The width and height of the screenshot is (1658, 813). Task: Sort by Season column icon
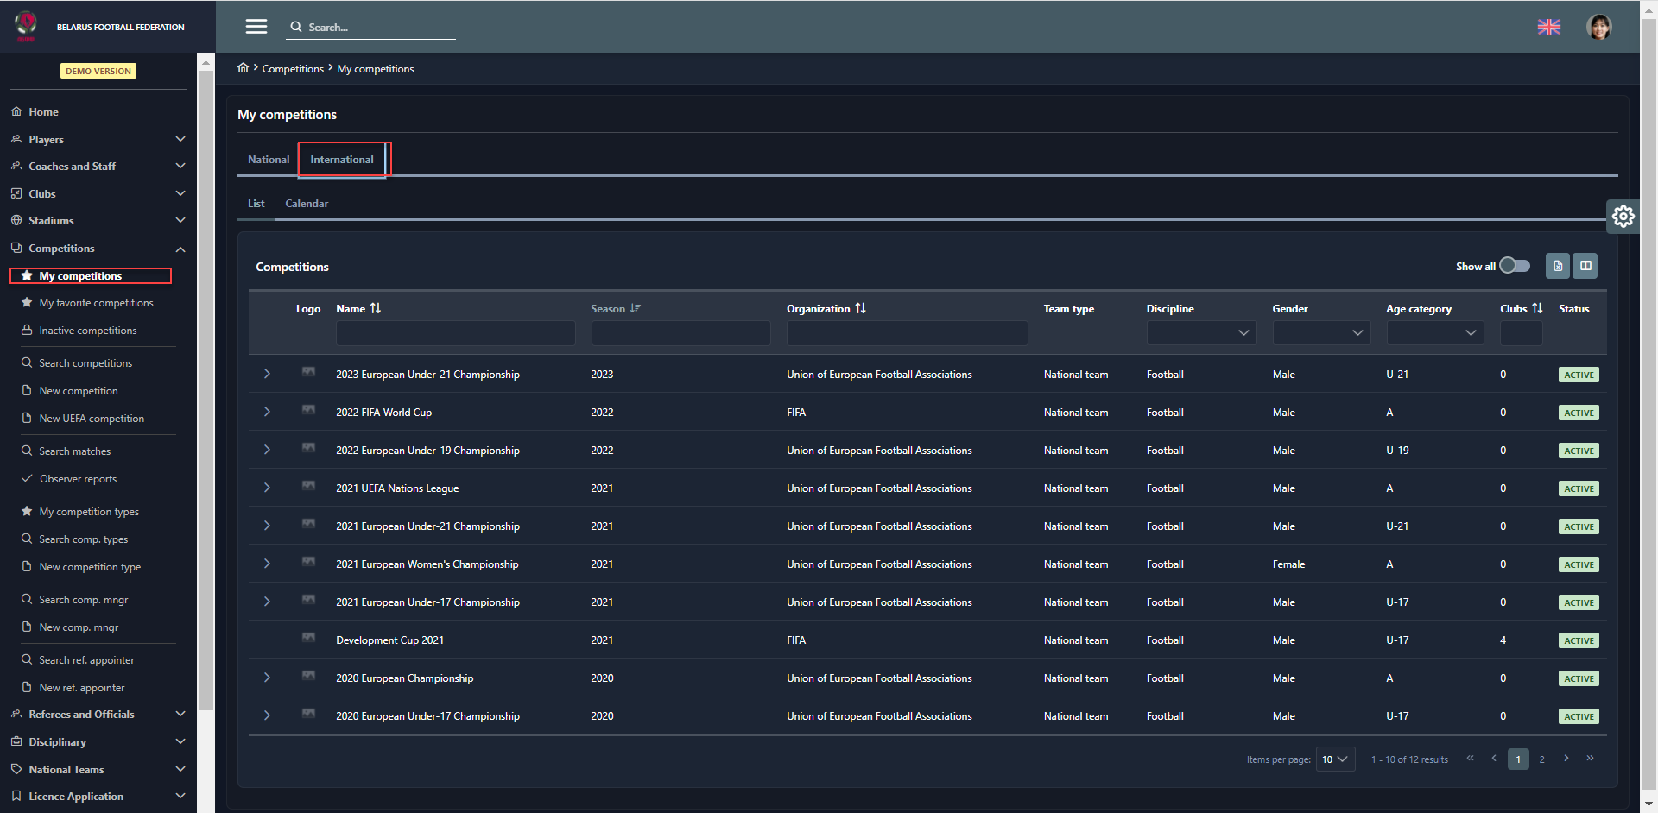[x=636, y=308]
